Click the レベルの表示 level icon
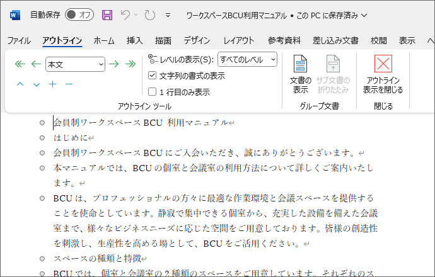The image size is (435, 277). 153,59
